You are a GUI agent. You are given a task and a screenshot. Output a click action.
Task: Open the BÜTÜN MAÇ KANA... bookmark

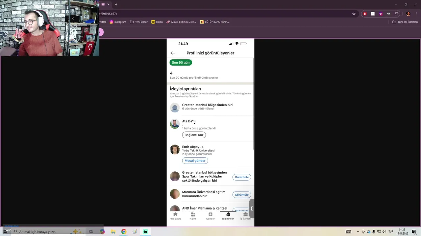pos(214,22)
